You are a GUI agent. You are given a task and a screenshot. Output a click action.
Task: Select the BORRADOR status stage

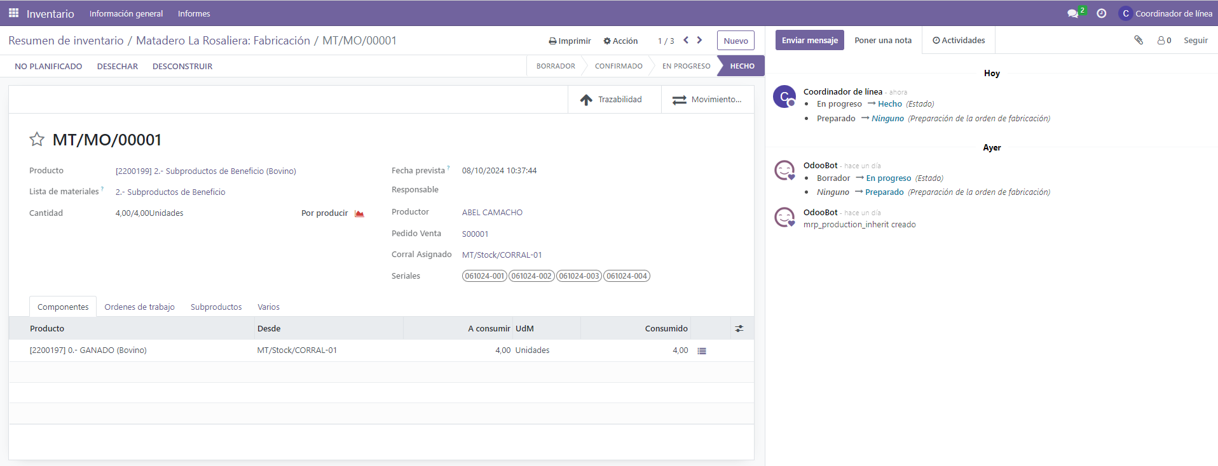[556, 66]
